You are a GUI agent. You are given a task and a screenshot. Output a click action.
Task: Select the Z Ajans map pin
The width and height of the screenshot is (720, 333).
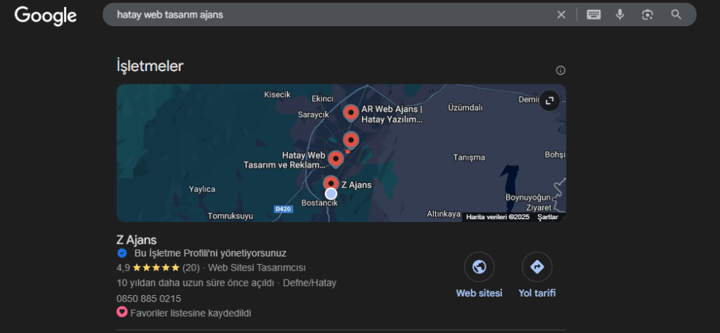click(x=330, y=183)
